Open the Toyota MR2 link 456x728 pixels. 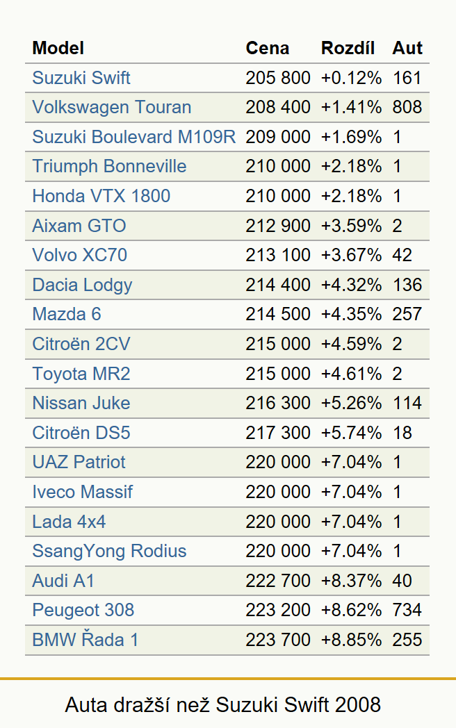[x=81, y=374]
